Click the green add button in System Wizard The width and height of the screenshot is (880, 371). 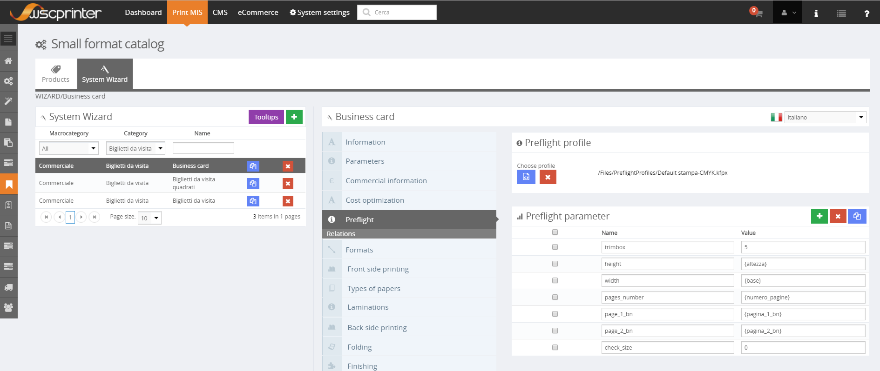[x=294, y=117]
